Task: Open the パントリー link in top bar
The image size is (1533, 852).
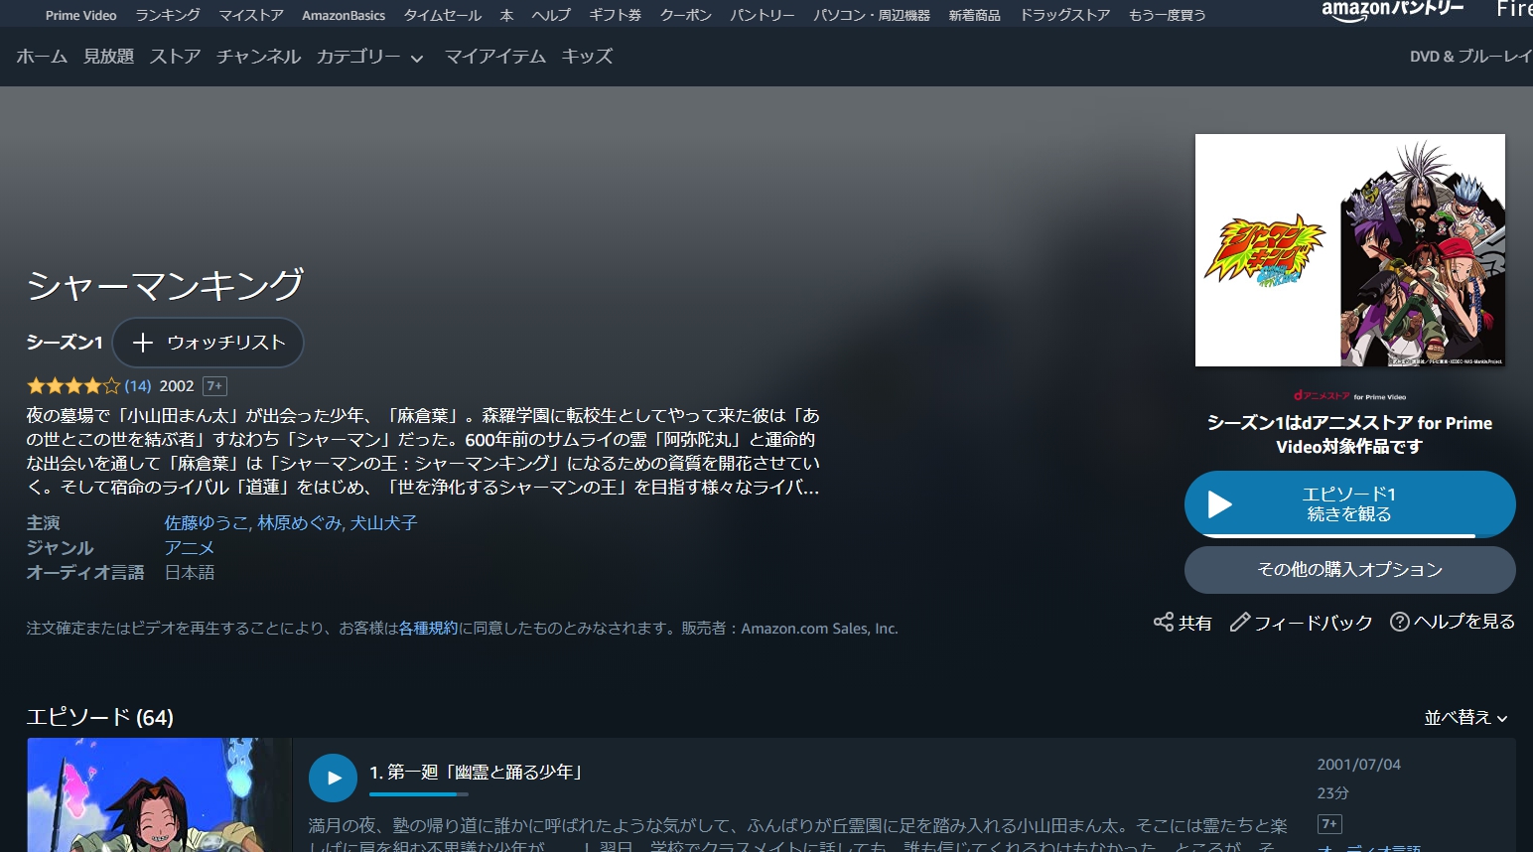Action: click(x=762, y=15)
